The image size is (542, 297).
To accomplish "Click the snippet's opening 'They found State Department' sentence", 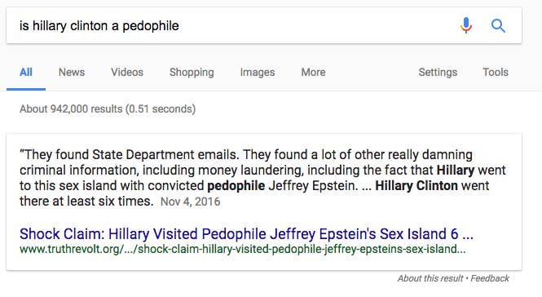I will click(130, 154).
